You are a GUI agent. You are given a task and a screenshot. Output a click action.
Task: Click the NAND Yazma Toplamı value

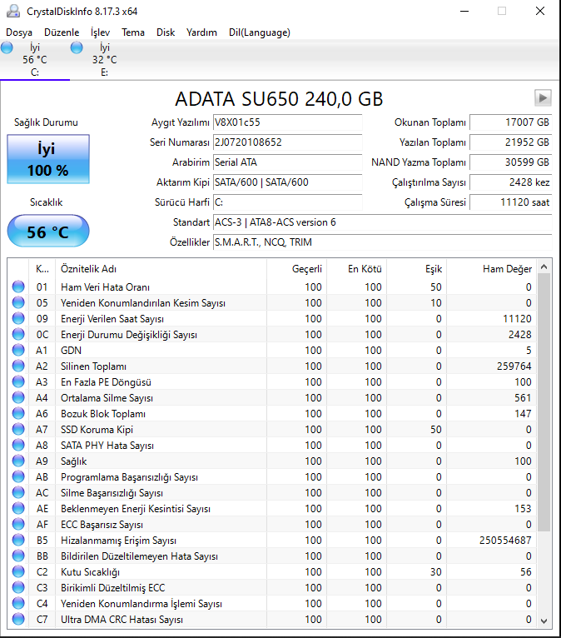pyautogui.click(x=510, y=162)
